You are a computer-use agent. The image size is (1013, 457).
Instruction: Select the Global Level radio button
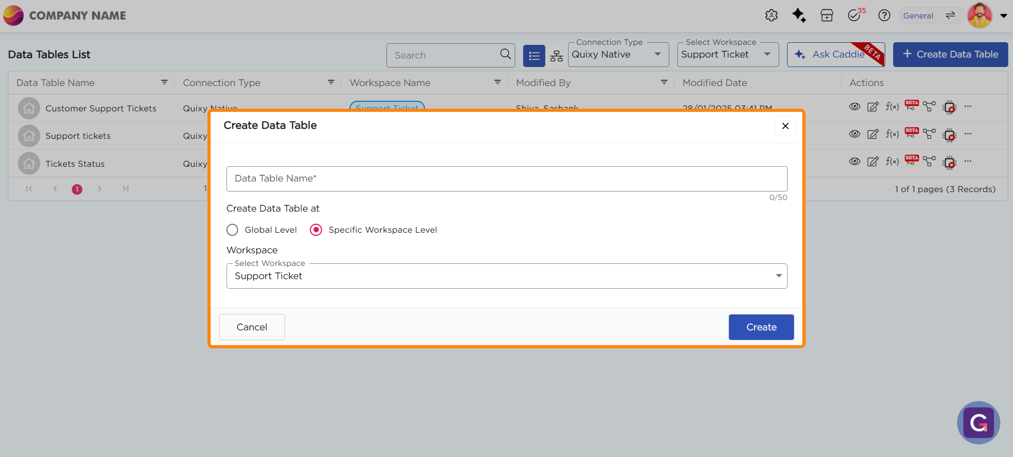(x=232, y=230)
